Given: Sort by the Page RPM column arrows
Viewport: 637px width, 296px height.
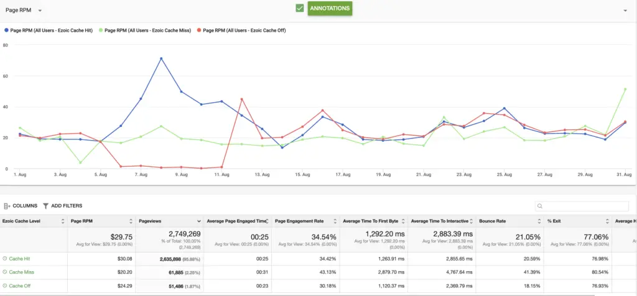Looking at the screenshot, I should (131, 221).
